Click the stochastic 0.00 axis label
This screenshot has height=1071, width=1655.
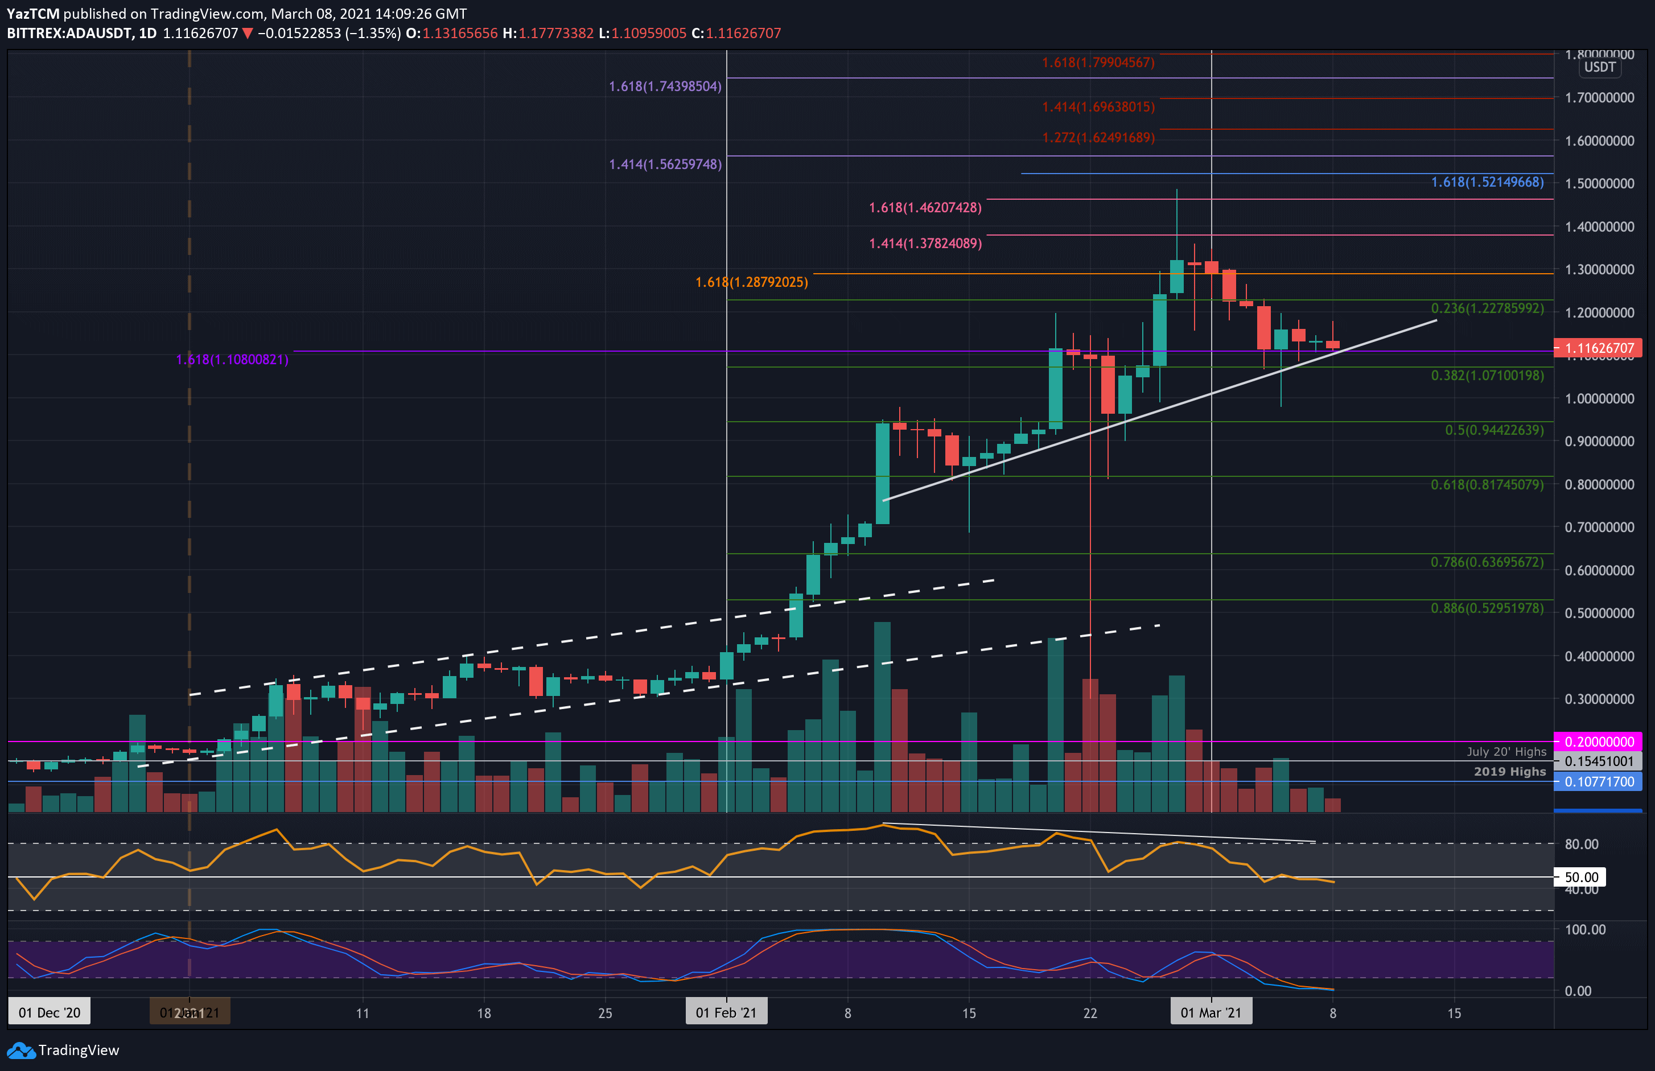coord(1578,991)
